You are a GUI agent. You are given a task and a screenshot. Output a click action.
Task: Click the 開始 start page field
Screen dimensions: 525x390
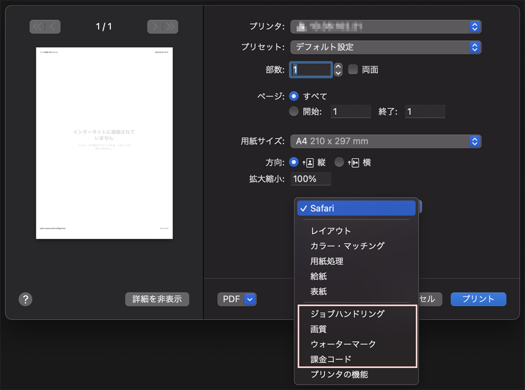click(x=351, y=112)
